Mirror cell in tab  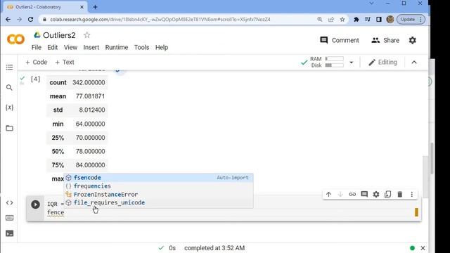pyautogui.click(x=387, y=195)
